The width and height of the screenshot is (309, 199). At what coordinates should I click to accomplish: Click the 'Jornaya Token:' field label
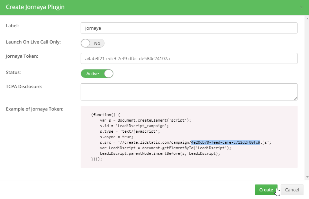pos(22,56)
